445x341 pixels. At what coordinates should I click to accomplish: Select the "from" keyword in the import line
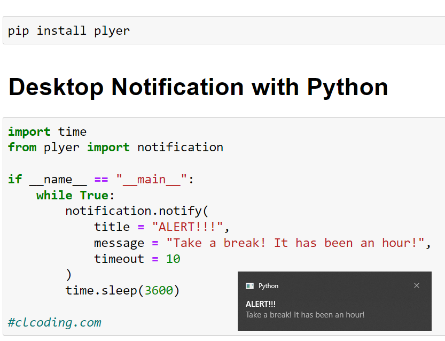[22, 147]
